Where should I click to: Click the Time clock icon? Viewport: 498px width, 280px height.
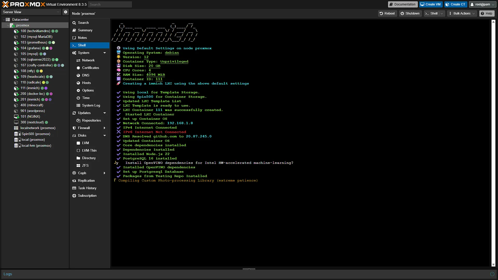(78, 98)
